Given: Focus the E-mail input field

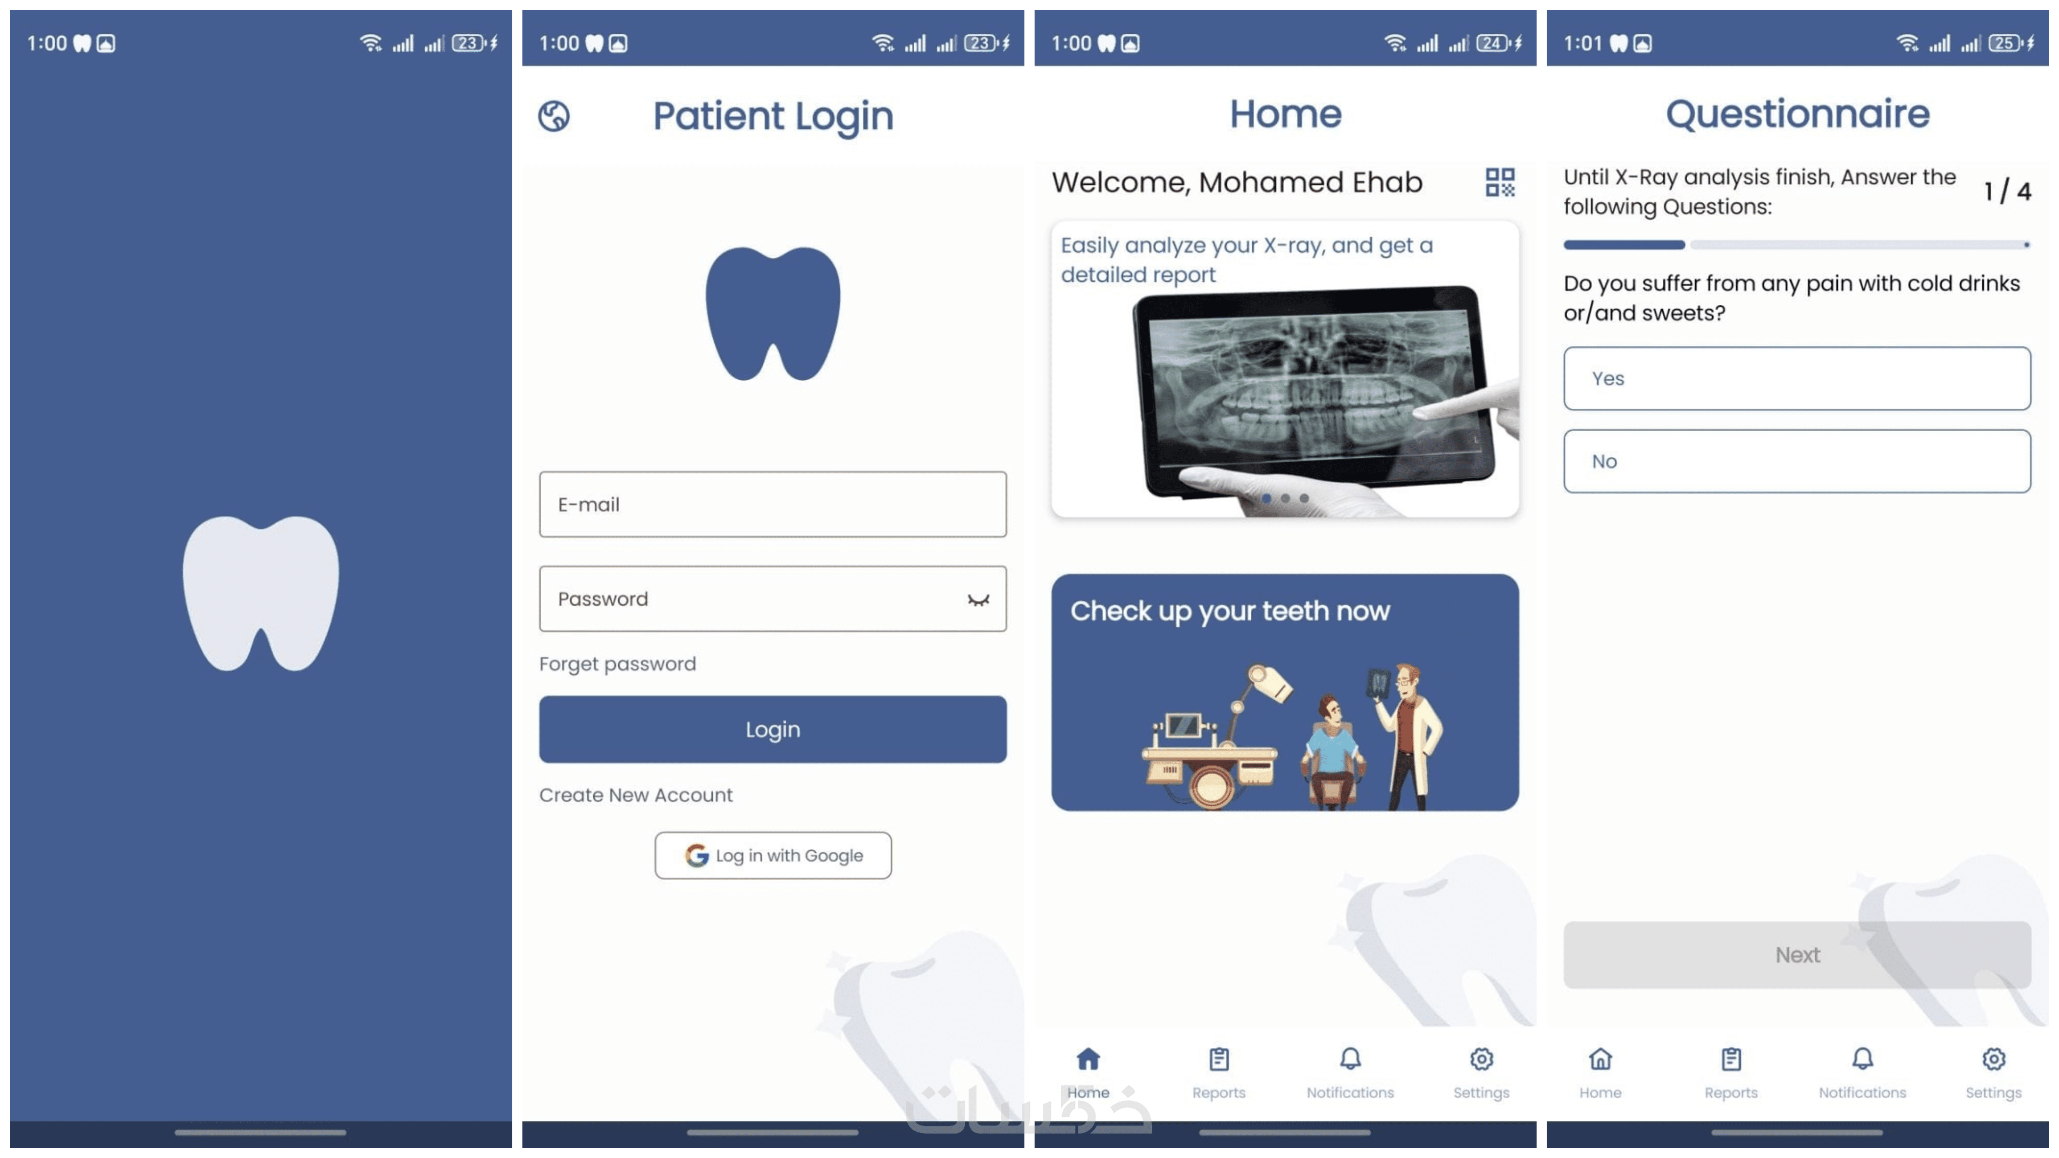Looking at the screenshot, I should [772, 504].
